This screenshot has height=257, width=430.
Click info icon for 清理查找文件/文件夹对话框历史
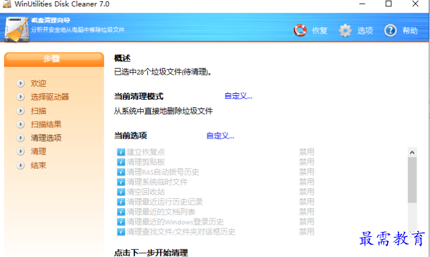click(121, 232)
